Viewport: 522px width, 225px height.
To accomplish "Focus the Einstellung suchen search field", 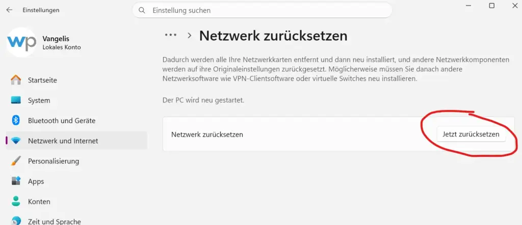I will click(x=263, y=10).
